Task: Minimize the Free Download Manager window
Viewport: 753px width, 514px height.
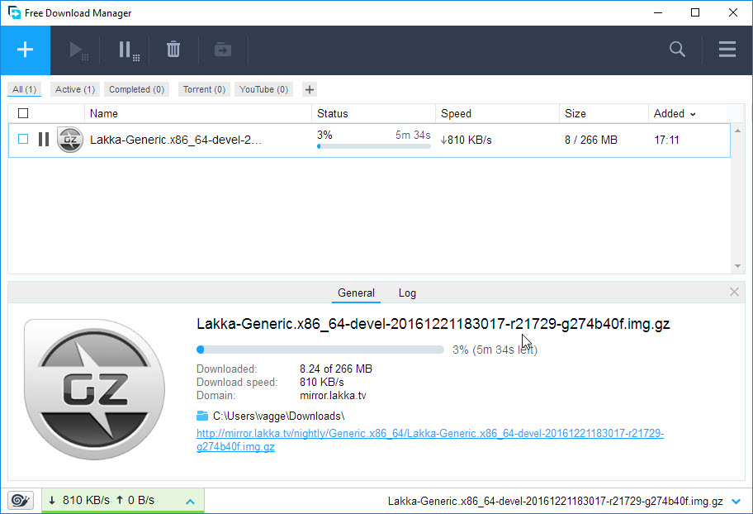Action: click(658, 12)
